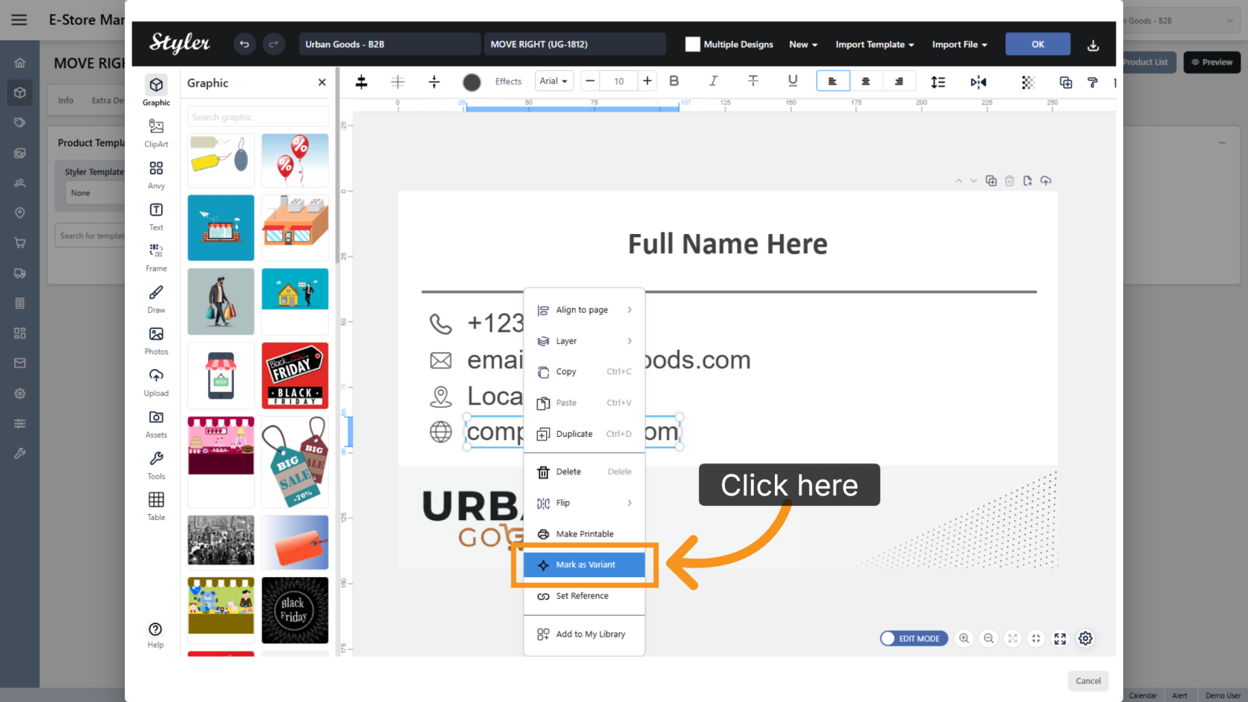Select the Big Sale tags thumbnail
The height and width of the screenshot is (702, 1248).
point(295,461)
